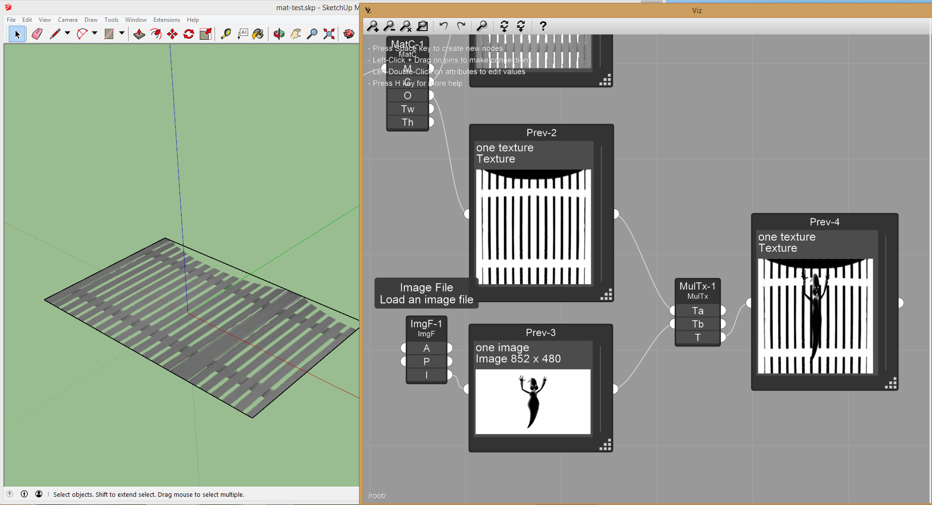Image resolution: width=932 pixels, height=505 pixels.
Task: Undo last action in Viz toolbar
Action: click(443, 26)
